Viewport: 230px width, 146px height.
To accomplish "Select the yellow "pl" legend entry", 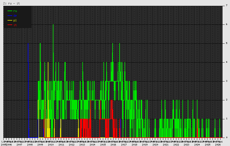I will point(12,20).
